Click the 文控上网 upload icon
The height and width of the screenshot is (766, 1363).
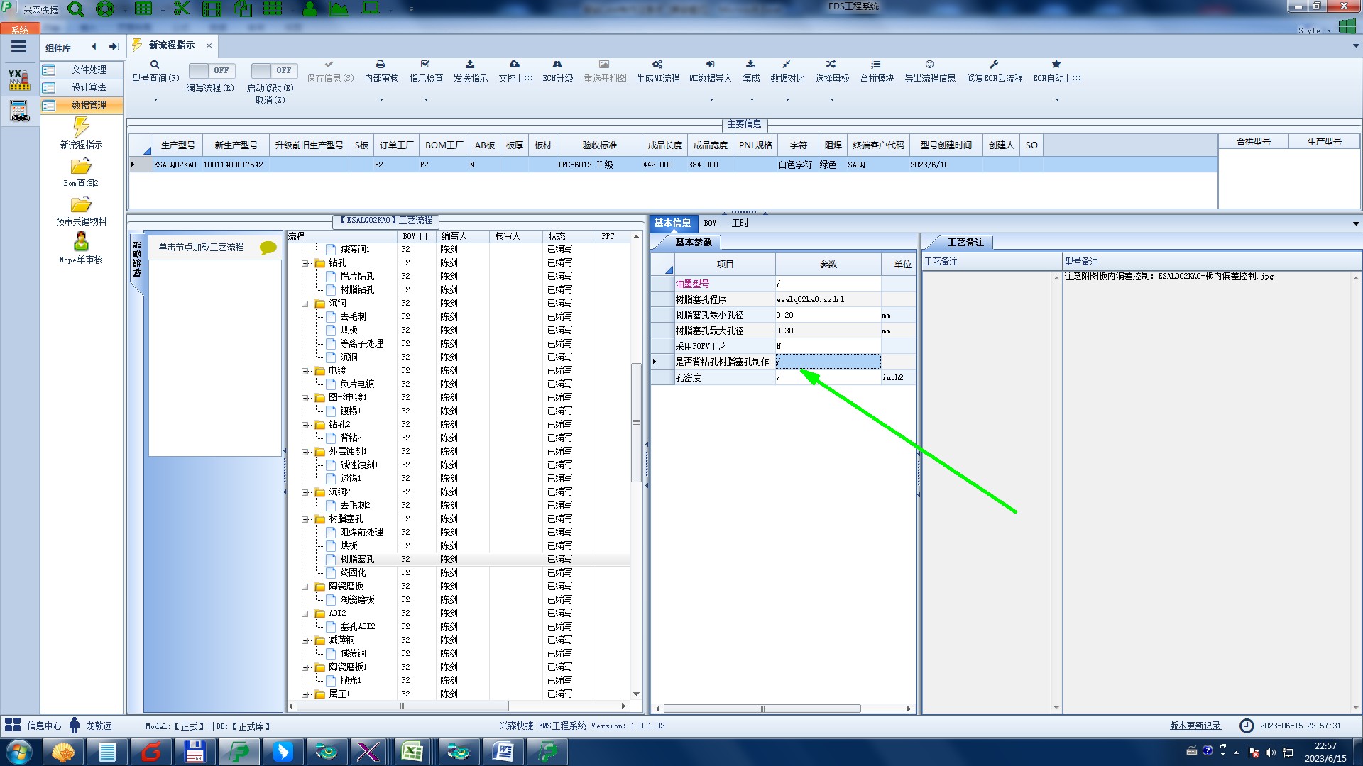pyautogui.click(x=515, y=65)
